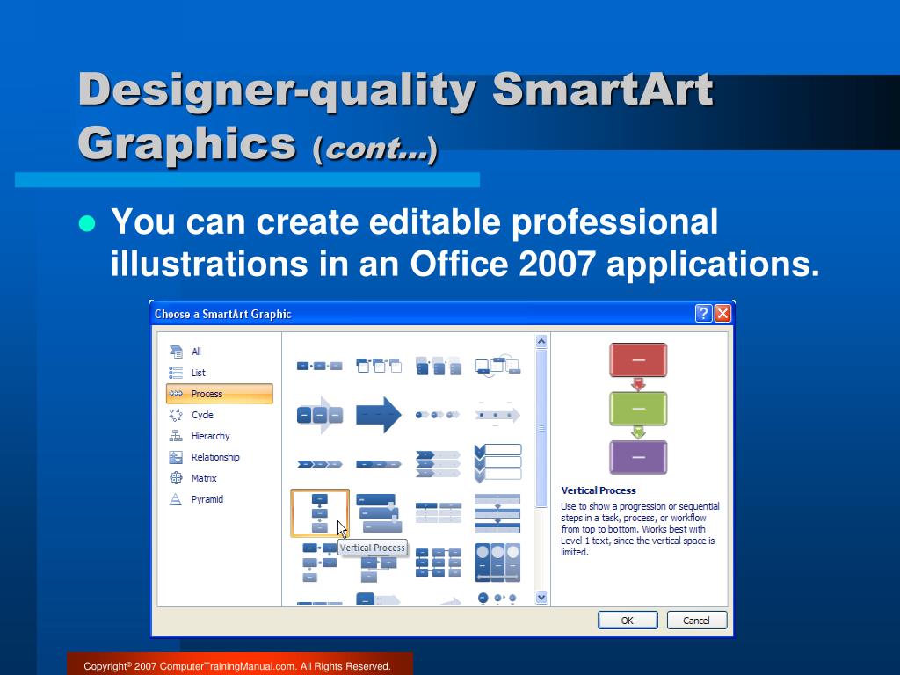900x675 pixels.
Task: Click the highlighted Vertical Process layout thumbnail
Action: 320,513
